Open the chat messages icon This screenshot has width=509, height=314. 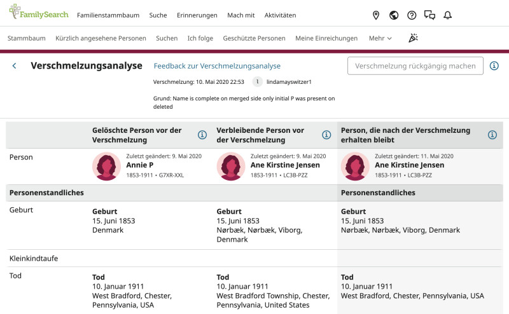click(x=430, y=15)
